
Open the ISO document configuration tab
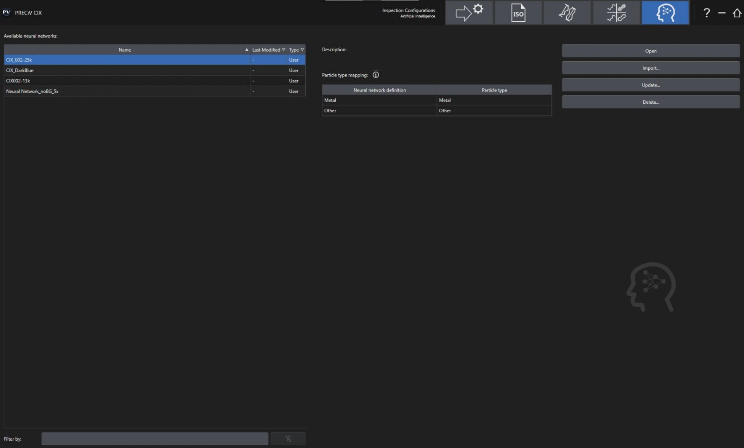click(518, 13)
